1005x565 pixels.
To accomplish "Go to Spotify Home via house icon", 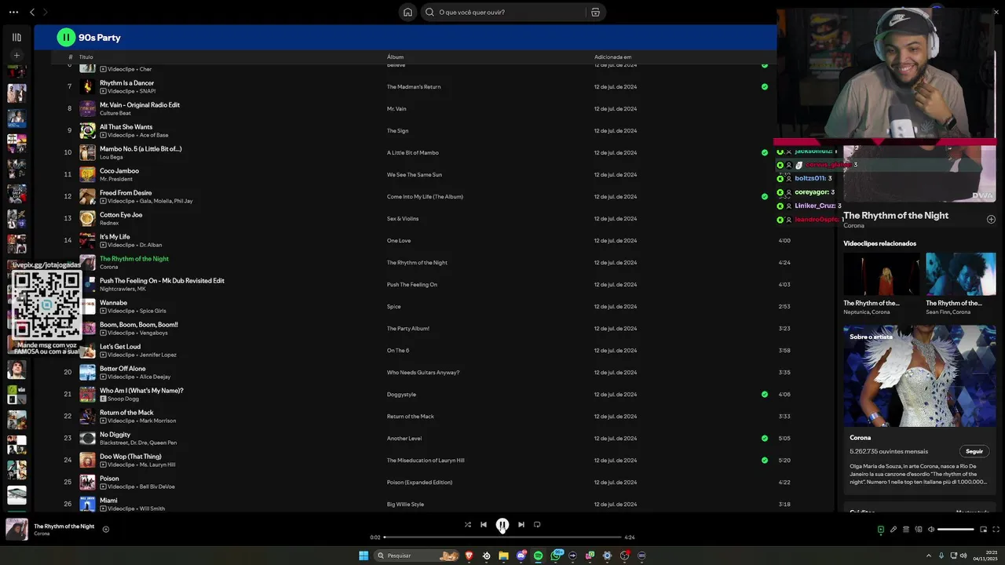I will click(407, 12).
